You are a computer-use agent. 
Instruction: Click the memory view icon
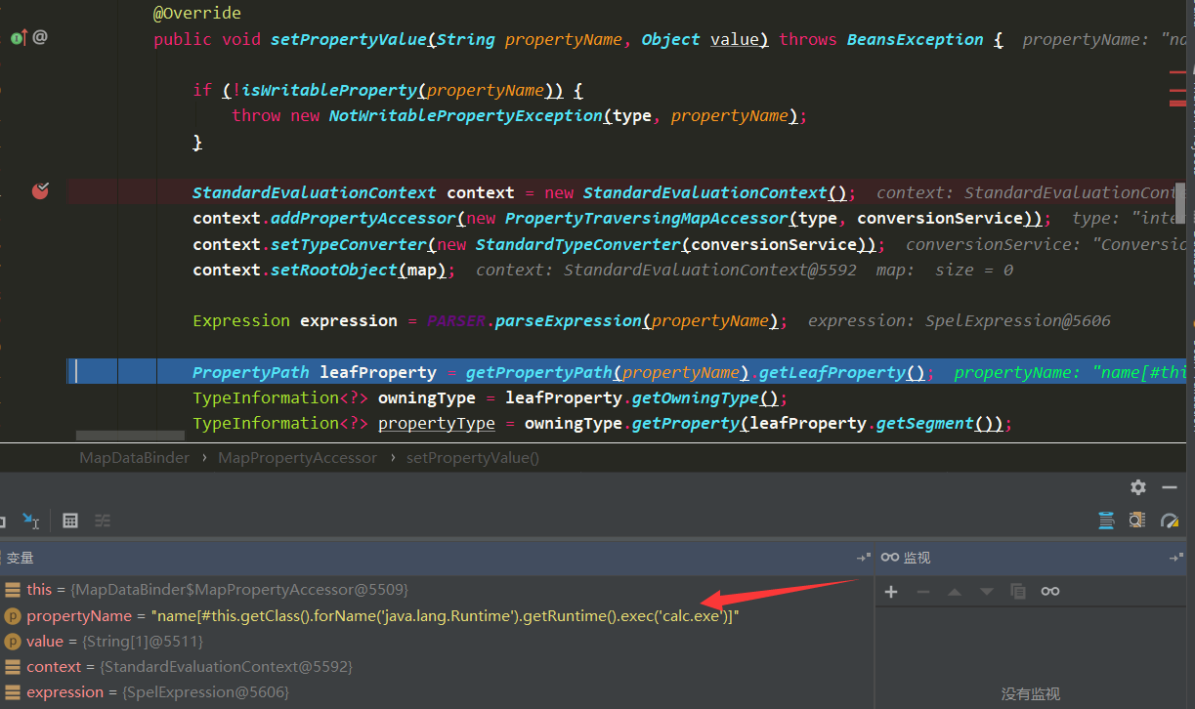tap(1137, 521)
